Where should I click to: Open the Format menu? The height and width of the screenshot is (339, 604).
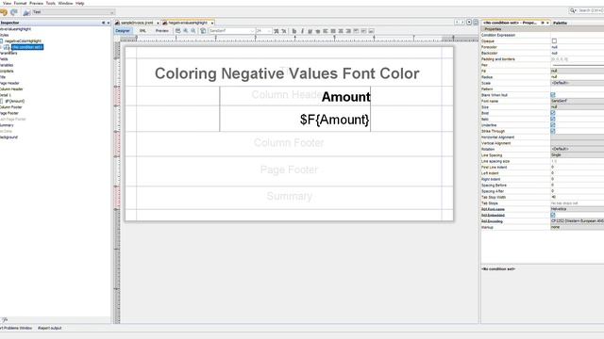pyautogui.click(x=20, y=3)
